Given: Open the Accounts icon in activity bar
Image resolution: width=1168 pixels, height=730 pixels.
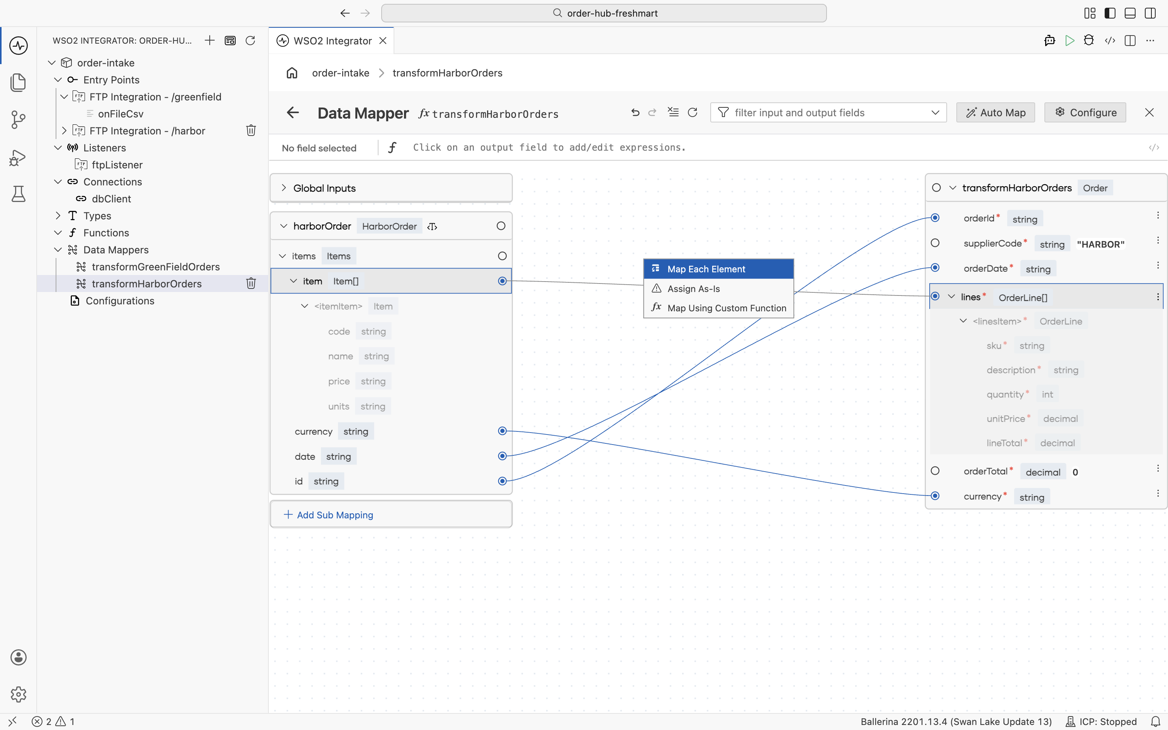Looking at the screenshot, I should (x=18, y=657).
